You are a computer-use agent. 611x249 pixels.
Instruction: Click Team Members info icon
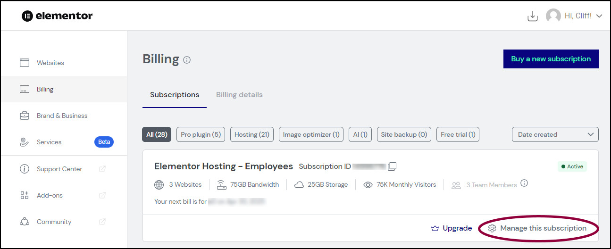click(524, 183)
